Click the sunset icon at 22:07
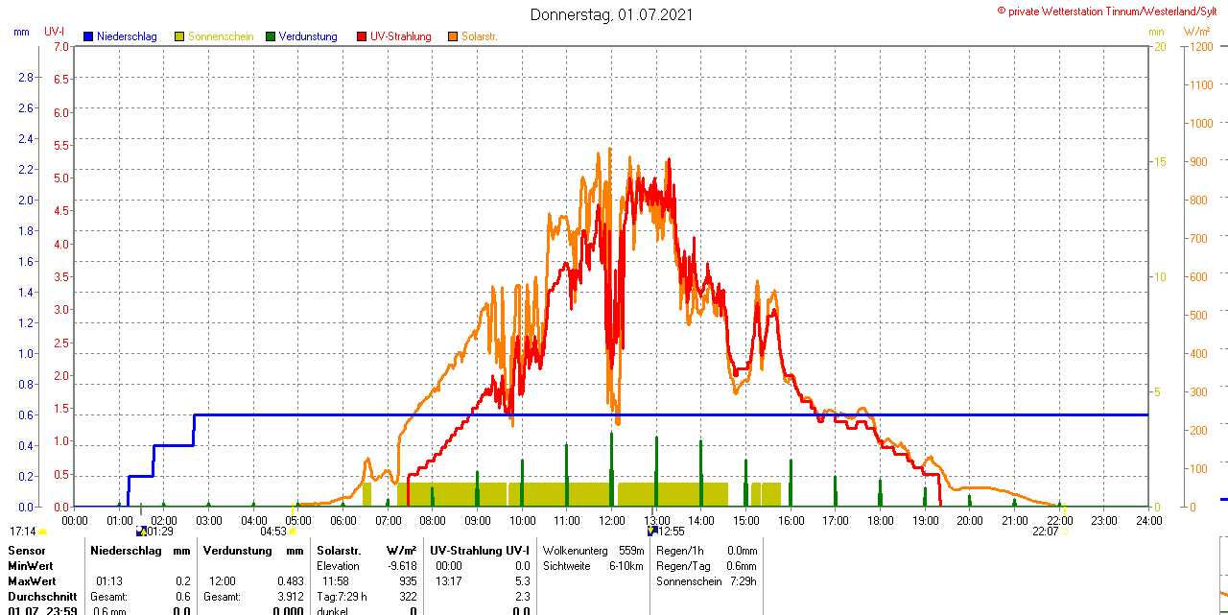Viewport: 1228px width, 615px height. pos(1065,531)
